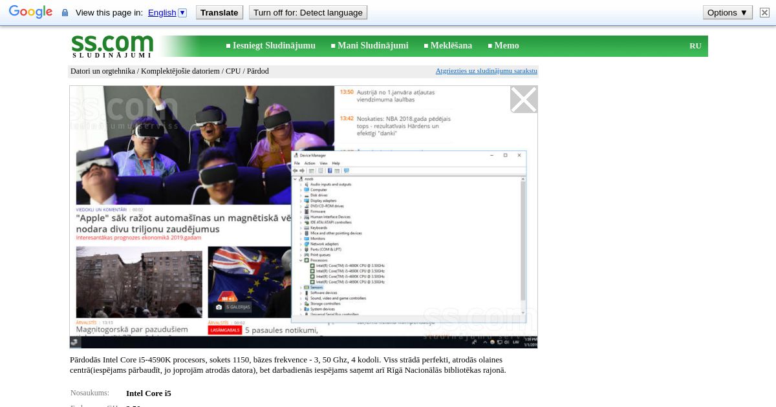
Task: Click Device Manager's vertical scrollbar
Action: [523, 245]
